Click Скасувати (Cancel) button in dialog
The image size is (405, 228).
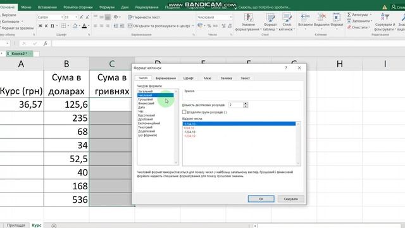click(291, 199)
